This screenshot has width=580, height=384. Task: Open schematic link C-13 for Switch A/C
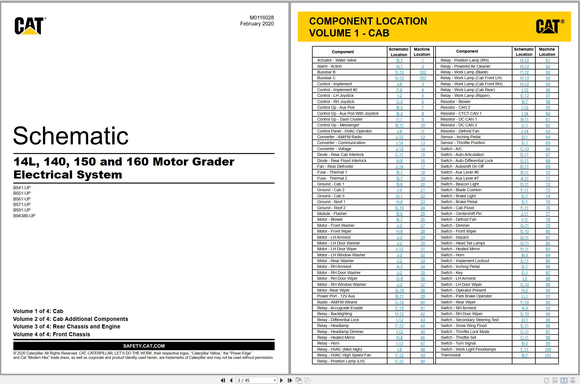524,149
